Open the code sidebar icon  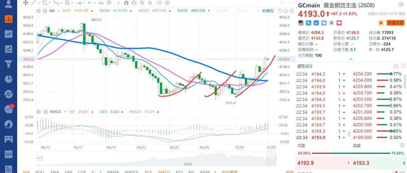click(9, 154)
